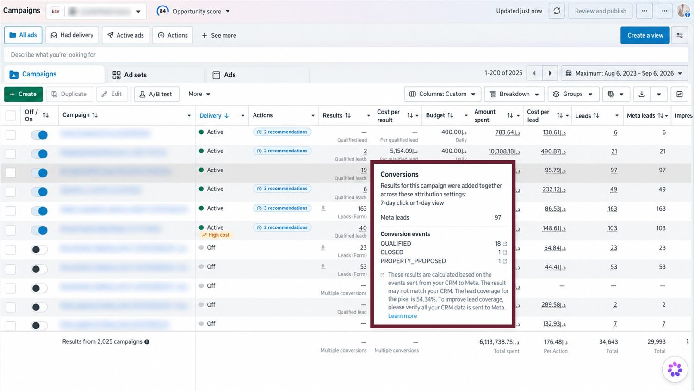Click the info icon next to Results from 2,025 campaigns
The height and width of the screenshot is (391, 694).
click(147, 342)
